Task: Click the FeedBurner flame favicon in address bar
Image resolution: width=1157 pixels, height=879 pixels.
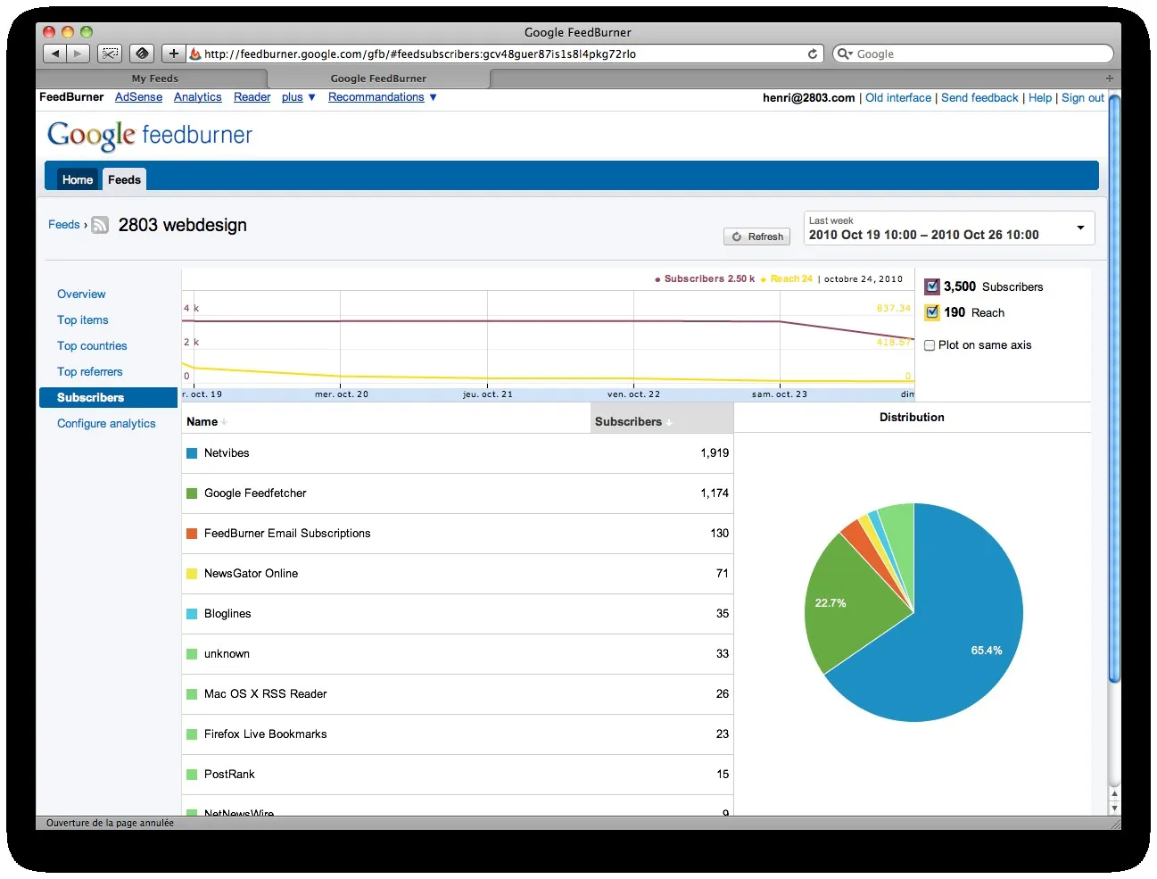Action: tap(195, 54)
